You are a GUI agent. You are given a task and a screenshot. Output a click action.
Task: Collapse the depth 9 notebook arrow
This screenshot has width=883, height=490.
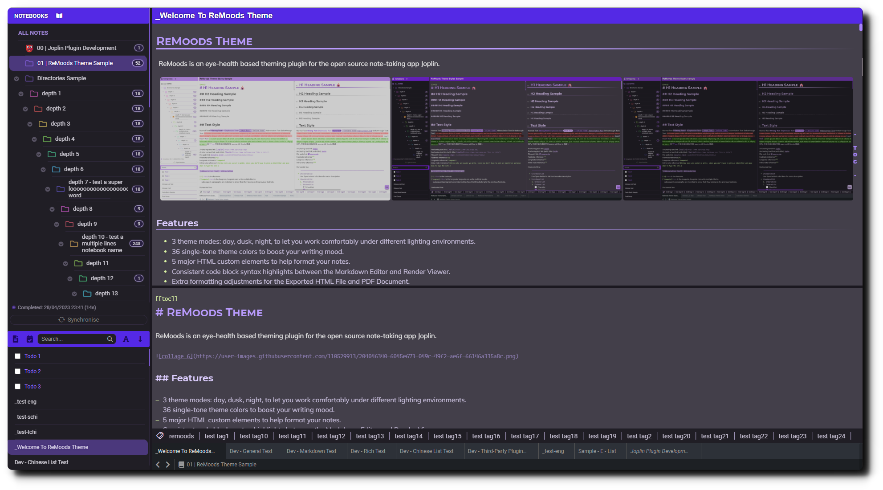coord(57,225)
